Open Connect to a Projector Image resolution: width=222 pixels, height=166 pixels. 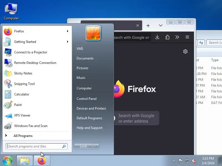[37, 52]
